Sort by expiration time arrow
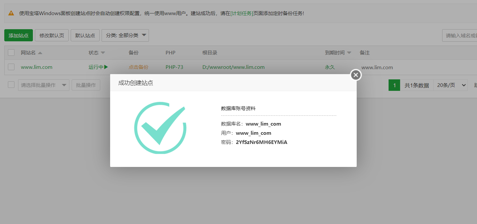Screen dimensions: 477x224 tap(349, 53)
